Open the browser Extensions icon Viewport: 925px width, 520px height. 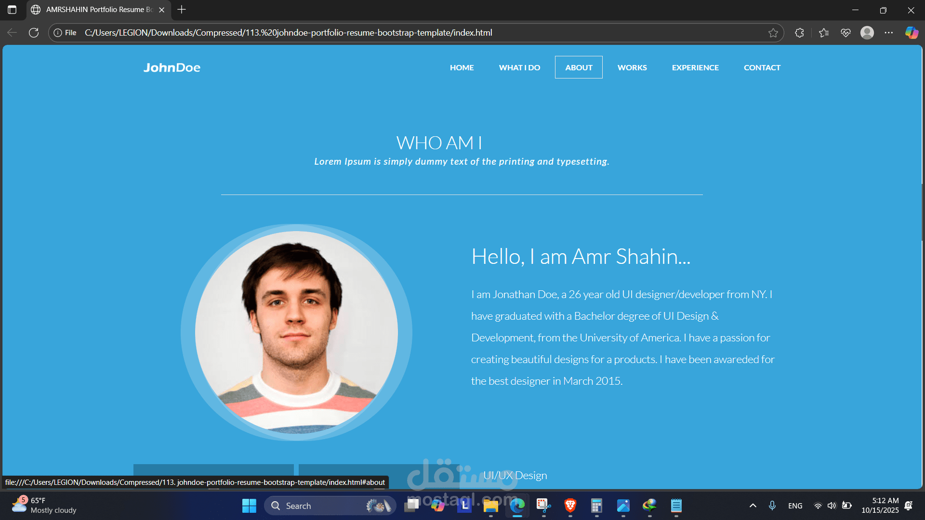[799, 33]
